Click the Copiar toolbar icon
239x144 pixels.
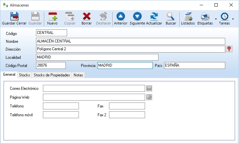(70, 16)
